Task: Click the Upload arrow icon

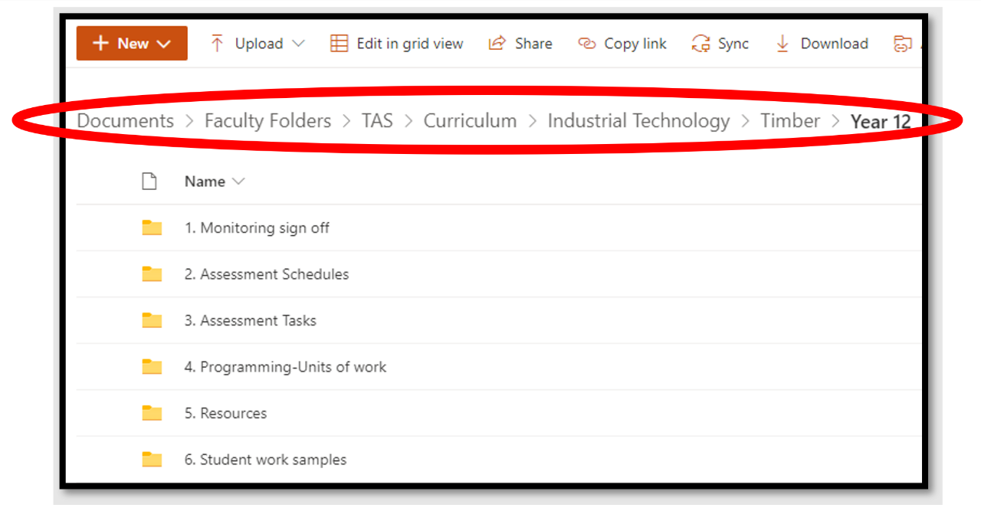Action: point(217,44)
